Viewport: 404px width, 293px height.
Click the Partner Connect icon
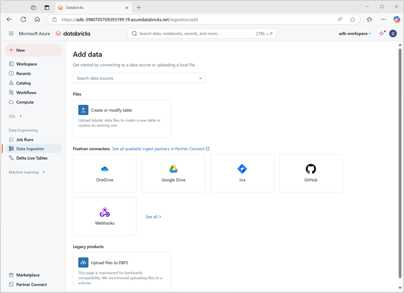tap(11, 284)
